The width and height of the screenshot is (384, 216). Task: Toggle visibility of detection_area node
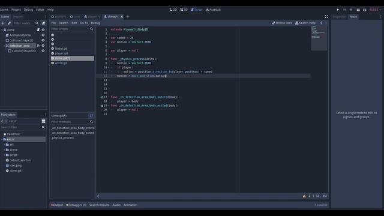pyautogui.click(x=43, y=46)
